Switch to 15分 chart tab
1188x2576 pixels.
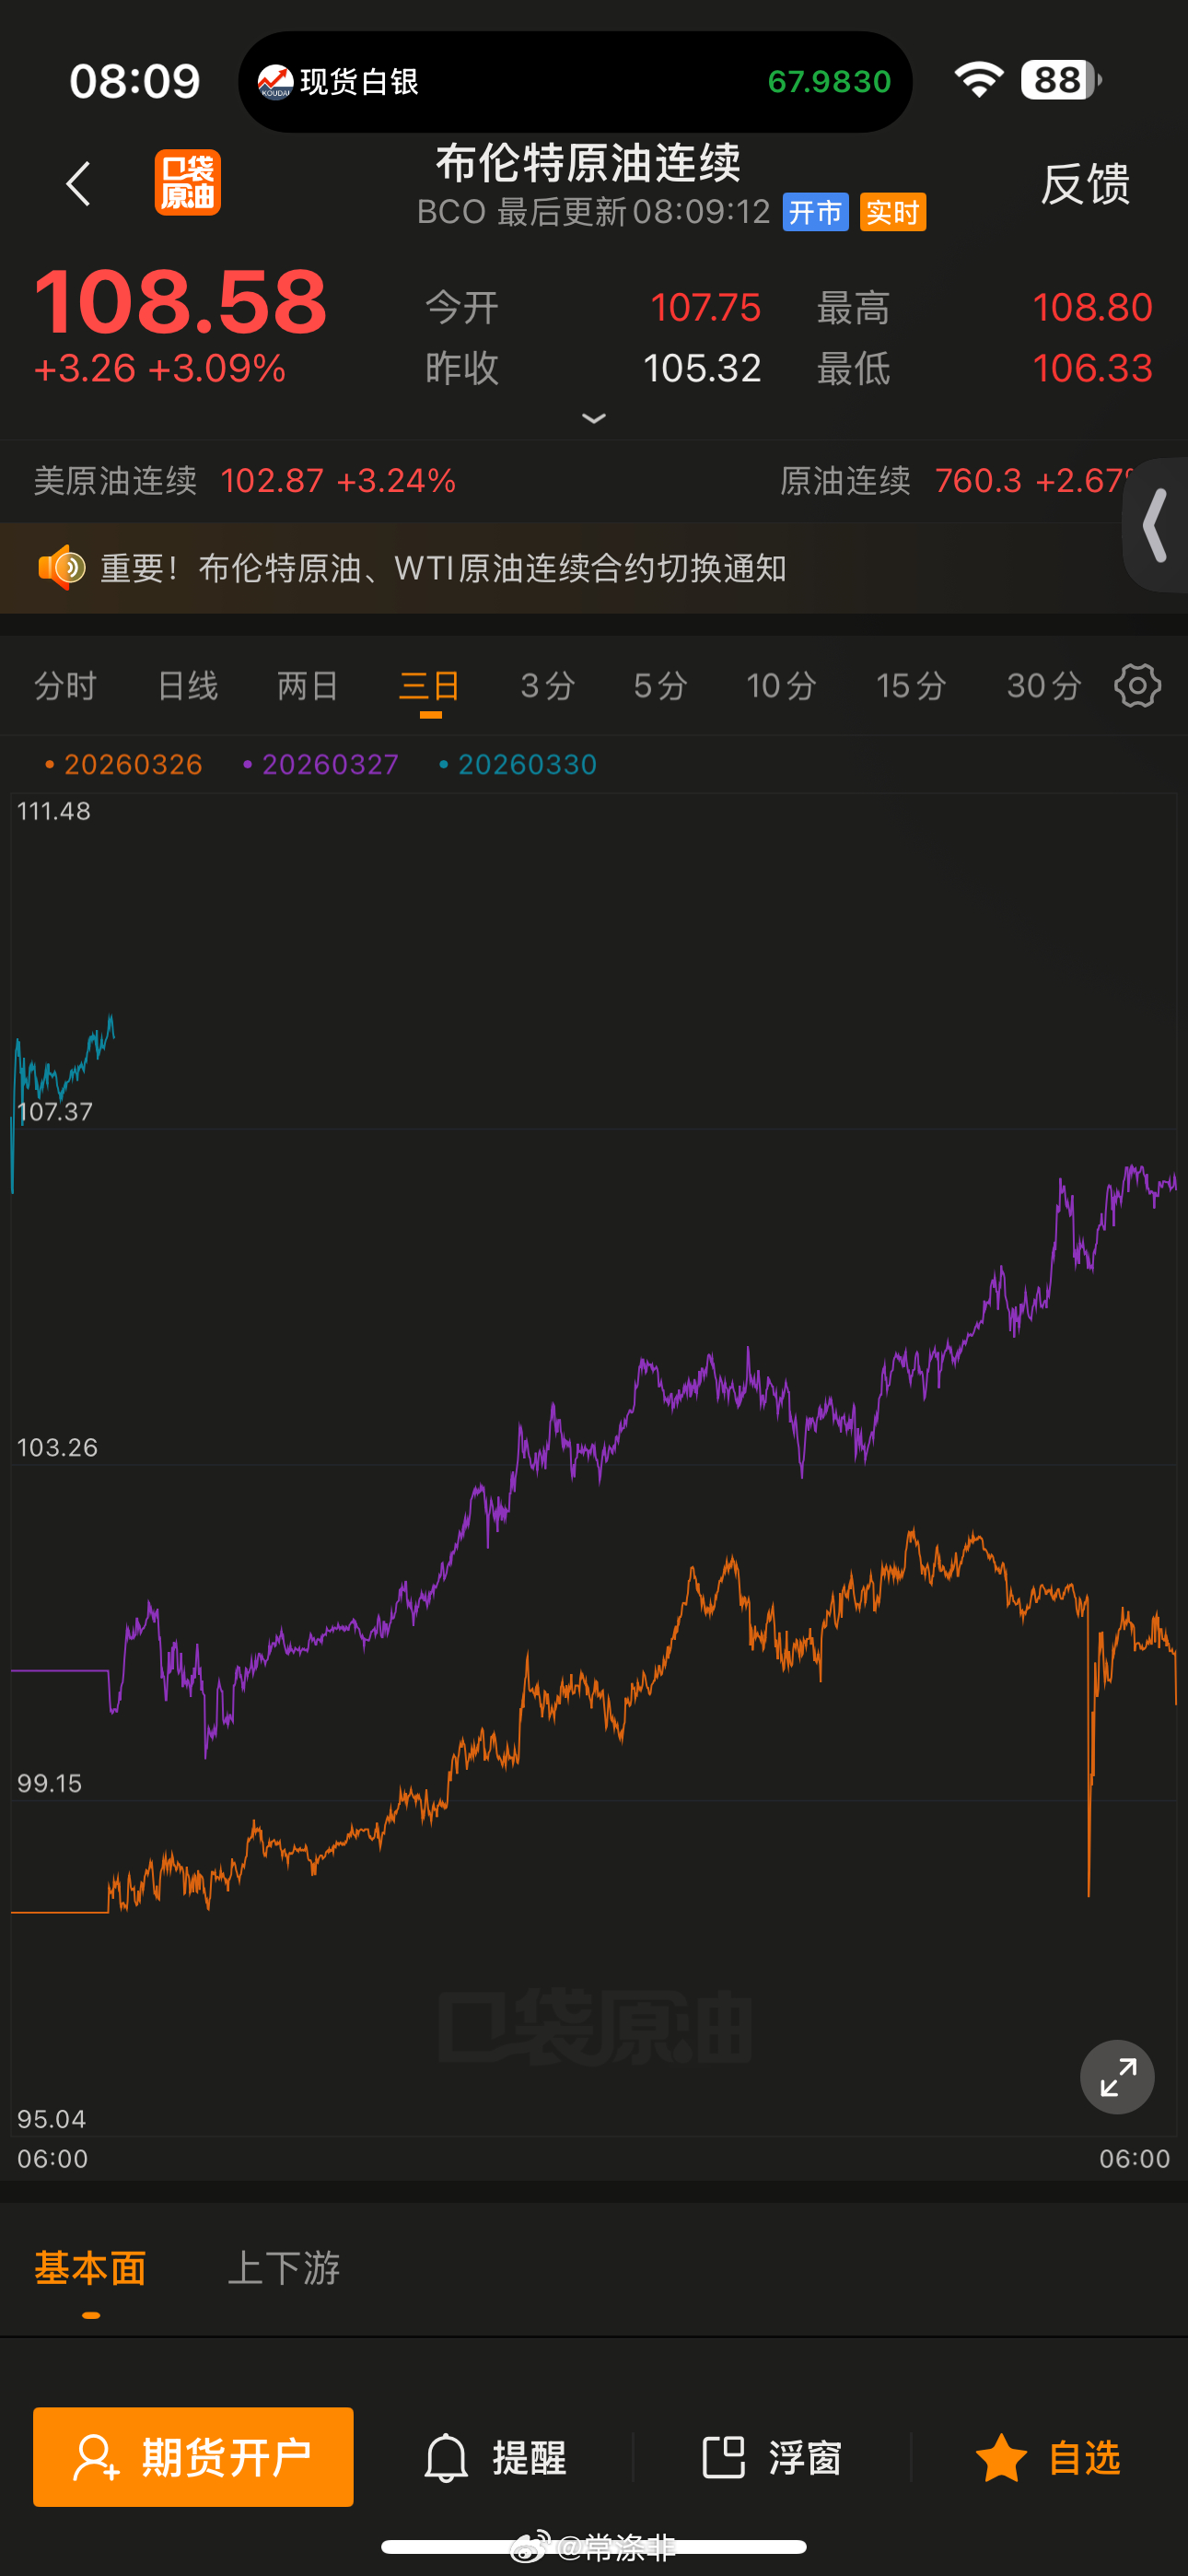tap(911, 686)
